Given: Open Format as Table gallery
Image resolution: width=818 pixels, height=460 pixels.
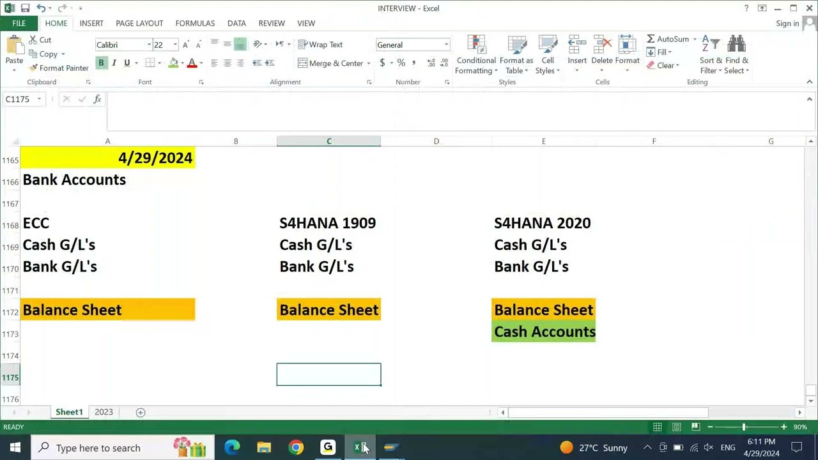Looking at the screenshot, I should (x=516, y=55).
